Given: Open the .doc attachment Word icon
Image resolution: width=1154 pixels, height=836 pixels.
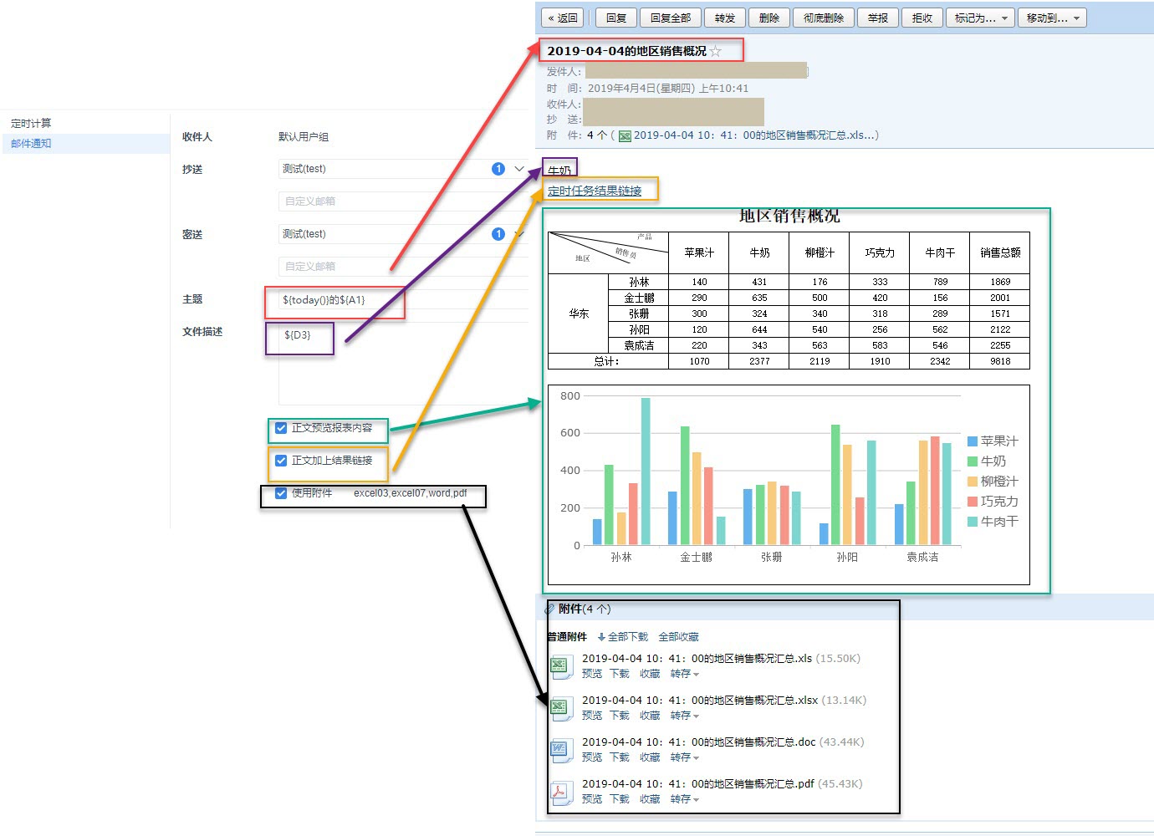Looking at the screenshot, I should point(560,750).
